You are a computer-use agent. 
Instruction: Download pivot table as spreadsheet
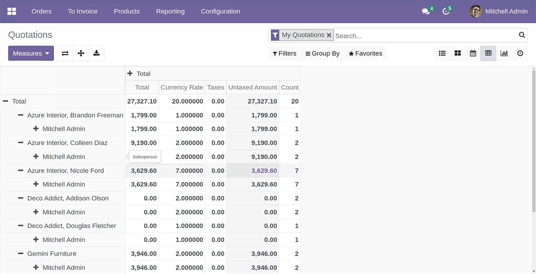pos(96,53)
